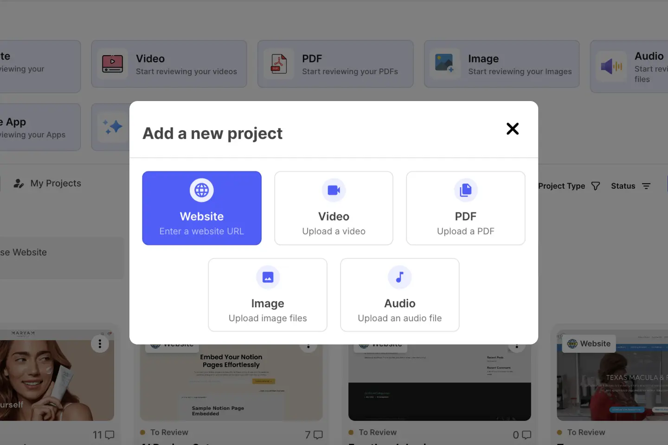The image size is (668, 445).
Task: Open the background PDF review card
Action: click(x=335, y=64)
